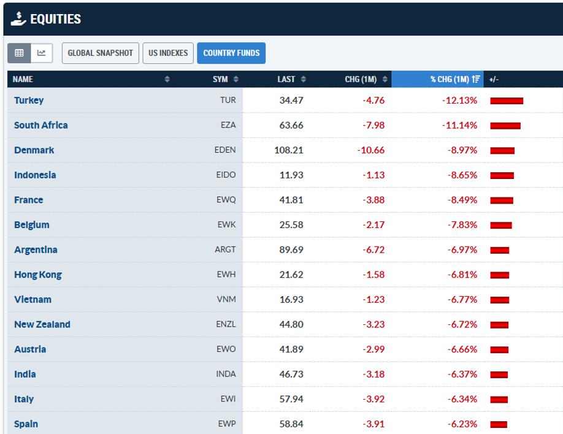Click South Africa's change -7.98
563x434 pixels.
click(x=373, y=125)
